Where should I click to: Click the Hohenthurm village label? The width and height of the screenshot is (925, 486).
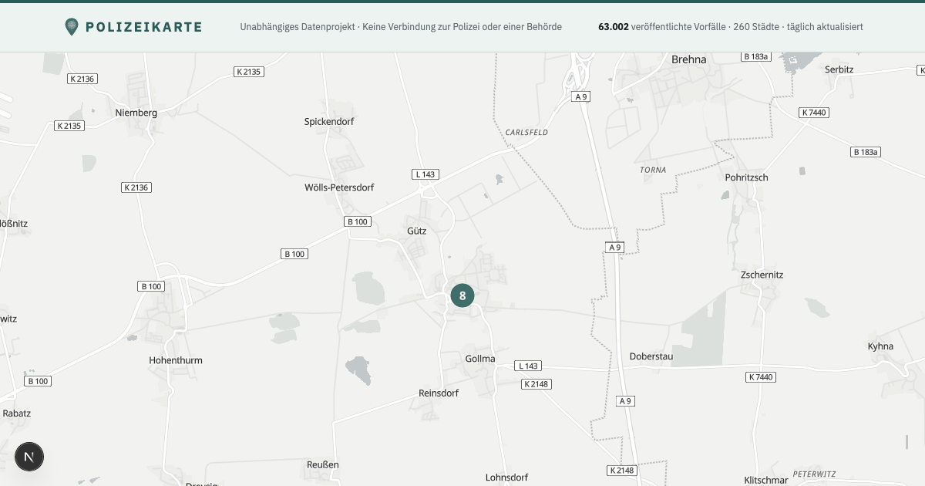tap(176, 360)
